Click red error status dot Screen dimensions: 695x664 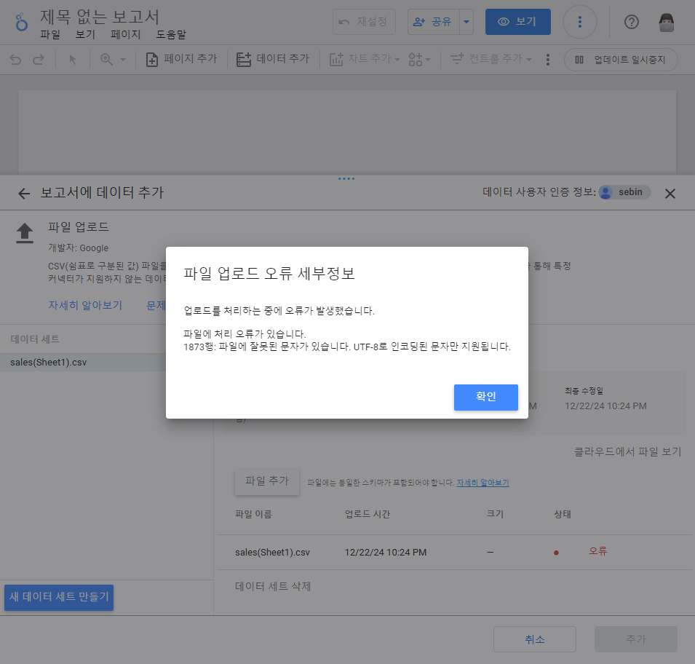[556, 553]
